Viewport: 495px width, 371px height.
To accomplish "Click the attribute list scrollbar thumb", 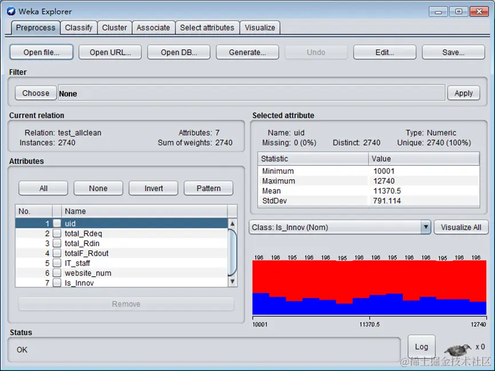I will click(232, 252).
